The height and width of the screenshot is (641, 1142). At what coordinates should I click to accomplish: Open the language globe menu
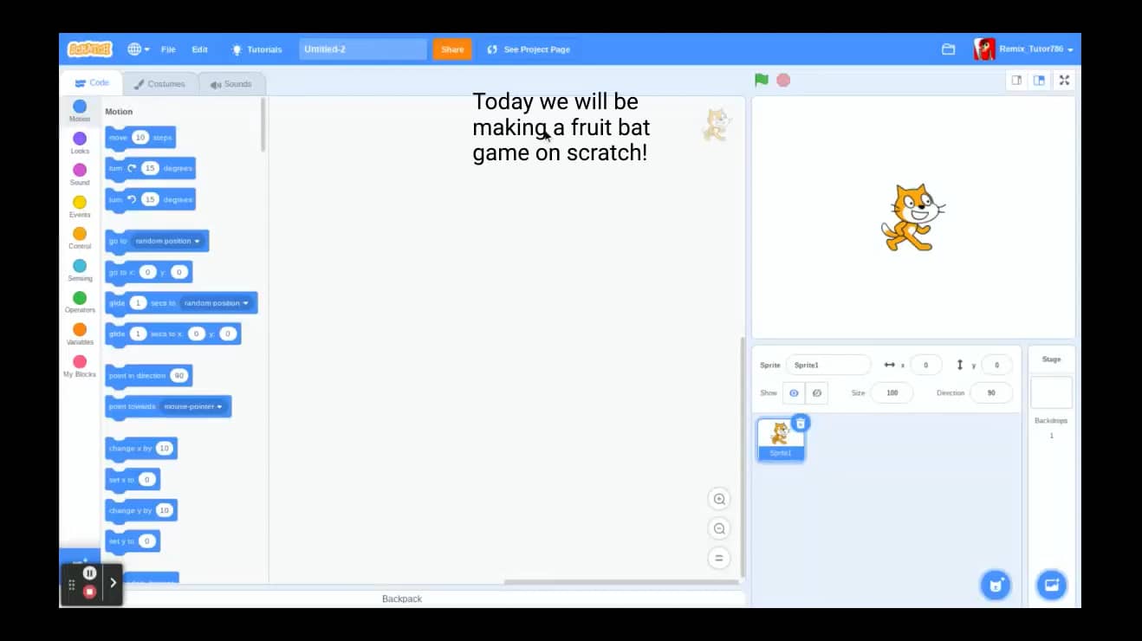point(139,49)
